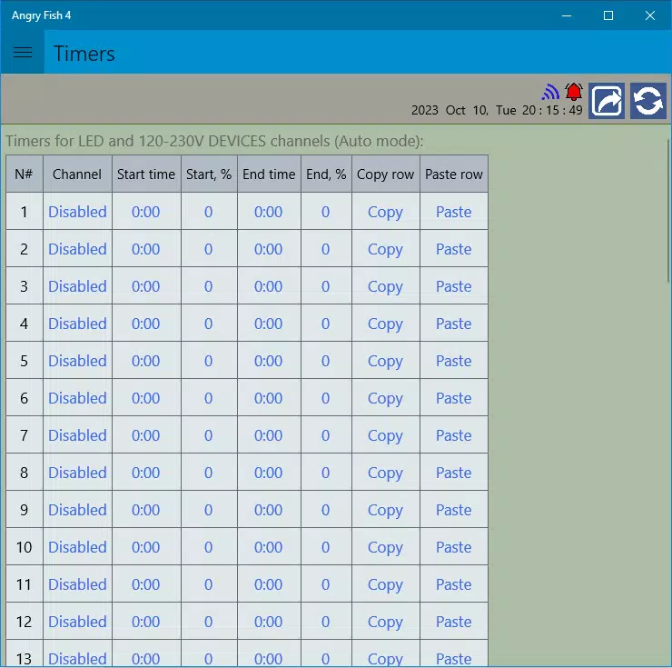This screenshot has height=668, width=672.
Task: Open Channel selector for timer 11
Action: pos(77,584)
